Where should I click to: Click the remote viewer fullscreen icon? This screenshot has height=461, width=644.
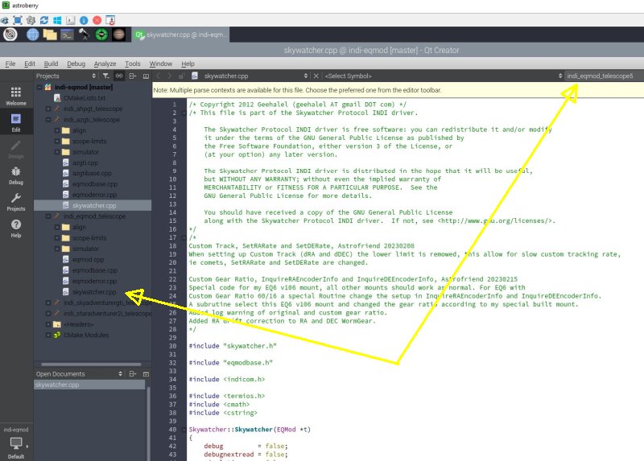click(17, 20)
